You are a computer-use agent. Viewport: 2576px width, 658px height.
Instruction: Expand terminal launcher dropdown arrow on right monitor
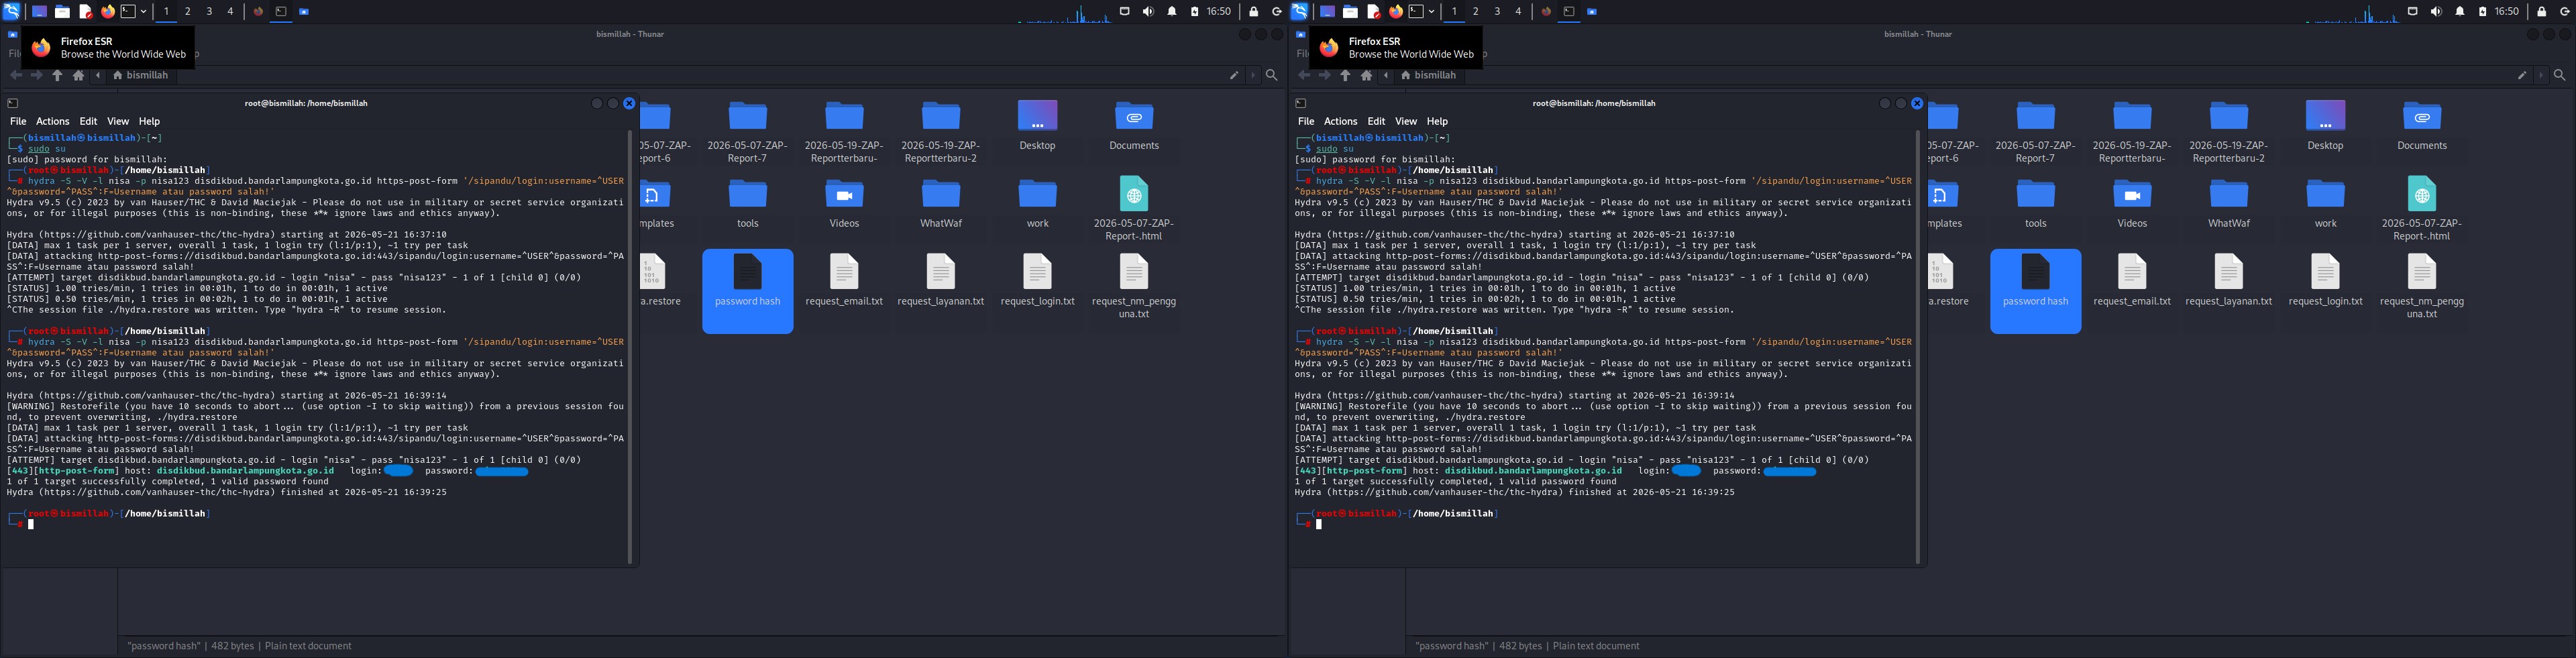[x=1432, y=12]
